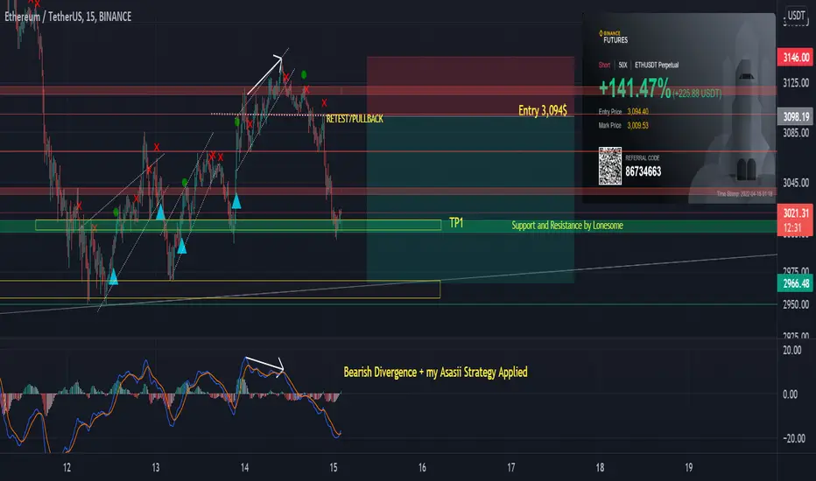Click the +141.47% profit figure

[x=635, y=88]
